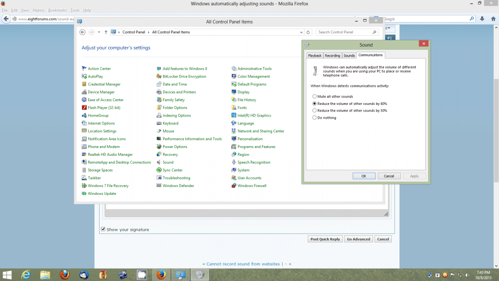Expand breadcrumb arrow after Control Panel
The height and width of the screenshot is (281, 499).
click(149, 32)
